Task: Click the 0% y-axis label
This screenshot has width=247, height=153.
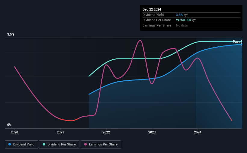Action: tap(9, 125)
